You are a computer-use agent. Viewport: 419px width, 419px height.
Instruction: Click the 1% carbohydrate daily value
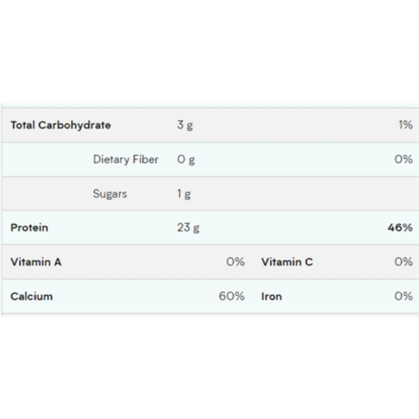(x=405, y=125)
